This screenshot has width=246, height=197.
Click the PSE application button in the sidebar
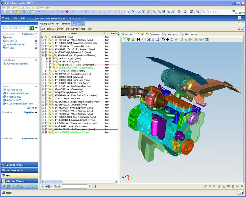pos(15,176)
